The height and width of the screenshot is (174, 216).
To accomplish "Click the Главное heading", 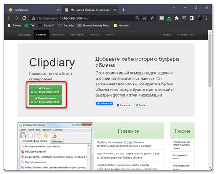I will [129, 131].
